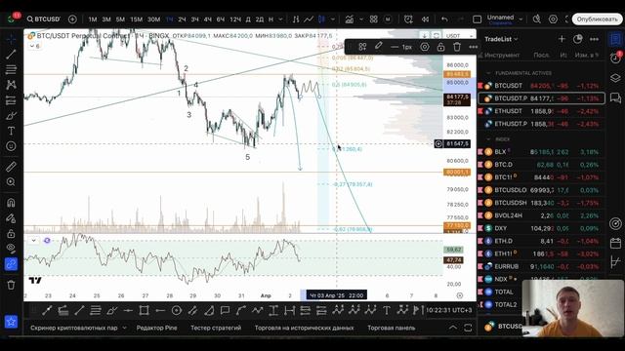
Task: Select the Fibonacci tools icon in the left sidebar
Action: 11,69
